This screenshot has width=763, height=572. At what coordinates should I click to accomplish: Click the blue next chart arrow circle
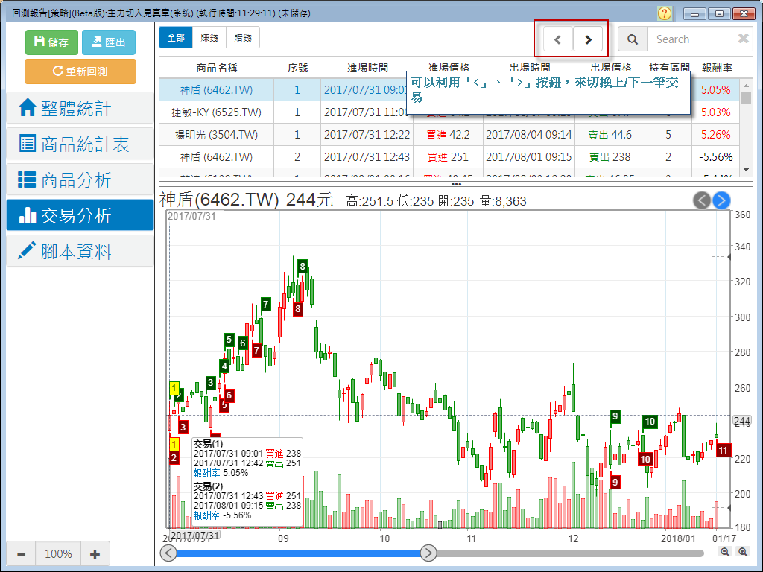721,200
